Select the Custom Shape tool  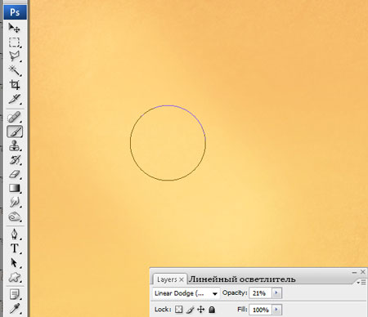point(14,277)
